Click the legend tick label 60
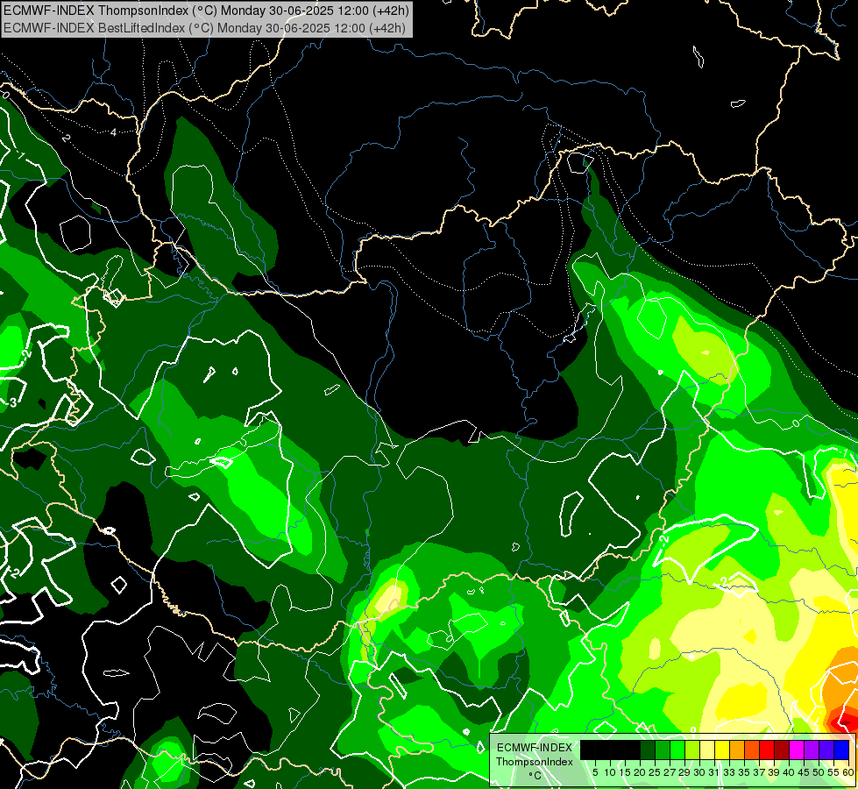858x789 pixels. pos(848,772)
